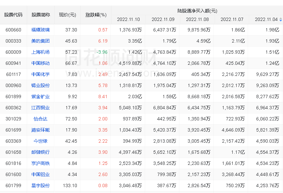Click the 2022.11.08 date column header

pos(197,19)
